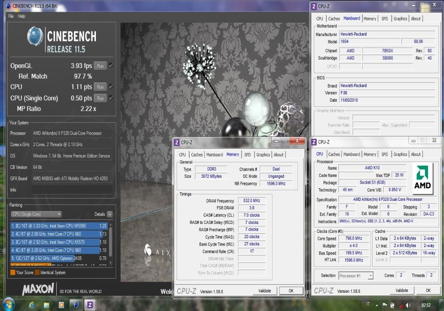The height and width of the screenshot is (311, 444).
Task: Toggle the CPU test checkbox
Action: click(x=111, y=86)
